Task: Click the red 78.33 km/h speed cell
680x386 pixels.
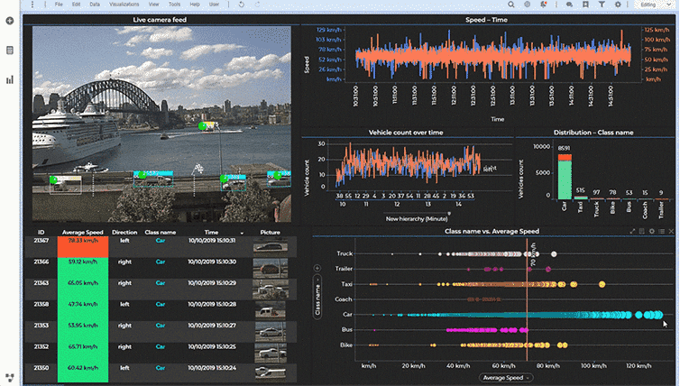Action: pyautogui.click(x=83, y=247)
